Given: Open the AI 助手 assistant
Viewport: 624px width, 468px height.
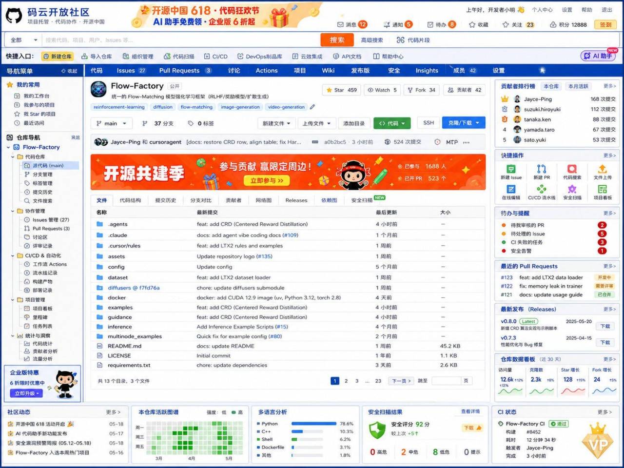Looking at the screenshot, I should point(599,56).
